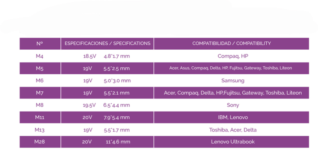Click the Lenovo Ultrabook compatibility cell
Viewport: 318px width, 149px height.
pos(233,142)
